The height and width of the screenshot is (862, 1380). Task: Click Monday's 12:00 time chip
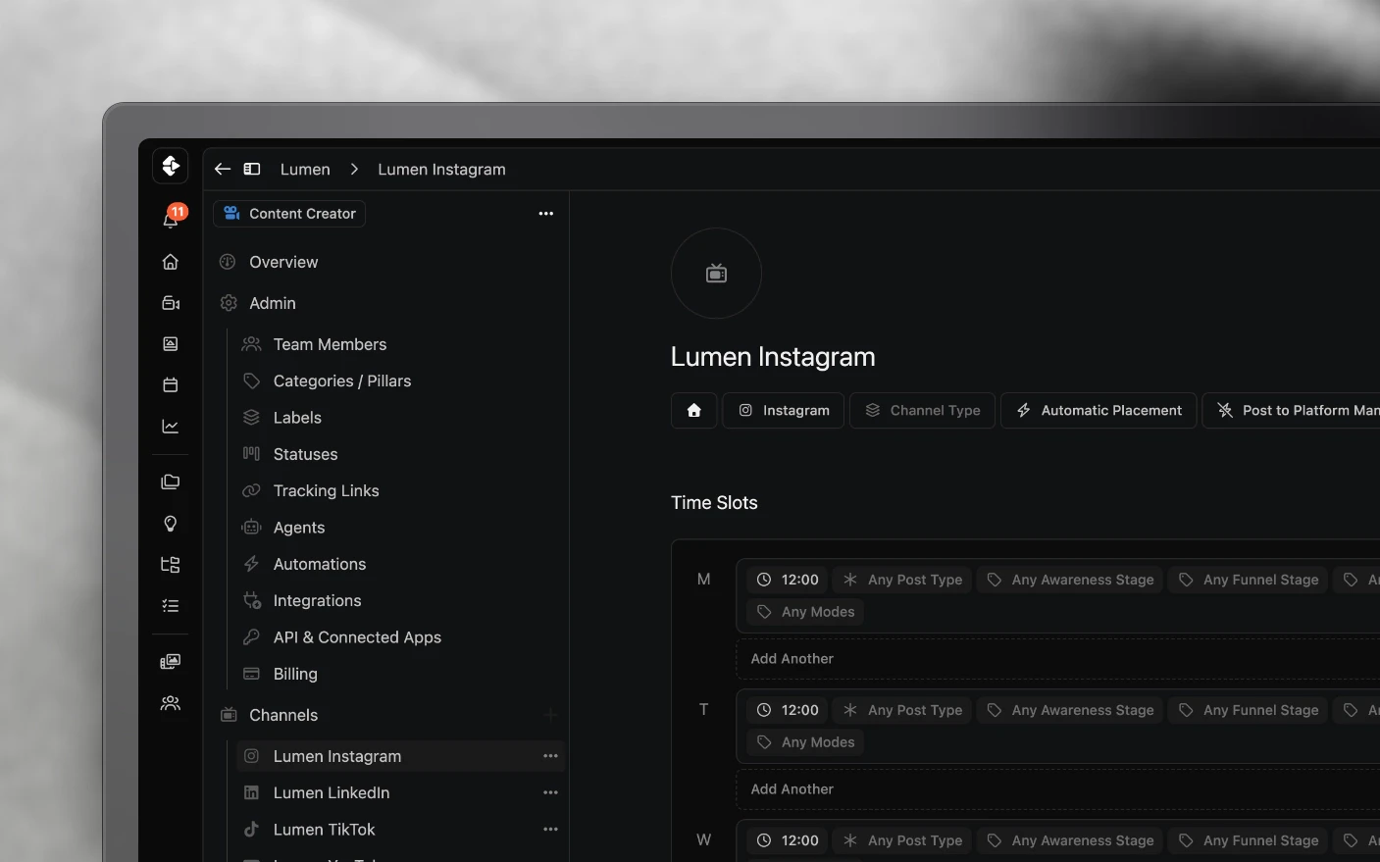(788, 580)
